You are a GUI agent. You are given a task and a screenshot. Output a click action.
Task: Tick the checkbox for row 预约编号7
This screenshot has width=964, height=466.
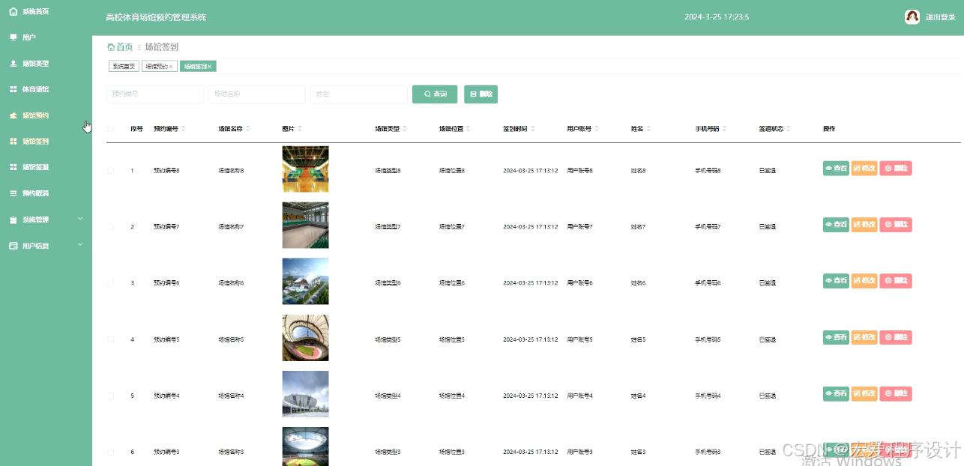pos(110,226)
